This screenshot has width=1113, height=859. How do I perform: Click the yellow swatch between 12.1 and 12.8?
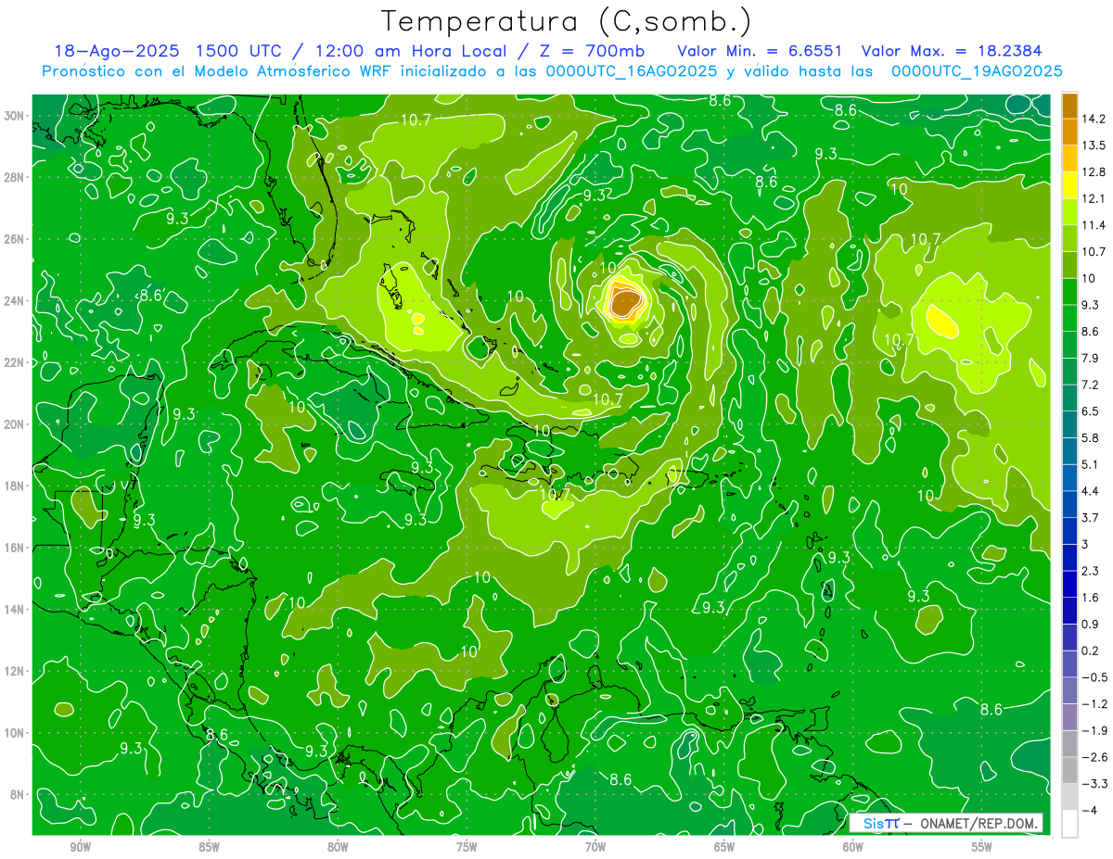(1069, 185)
